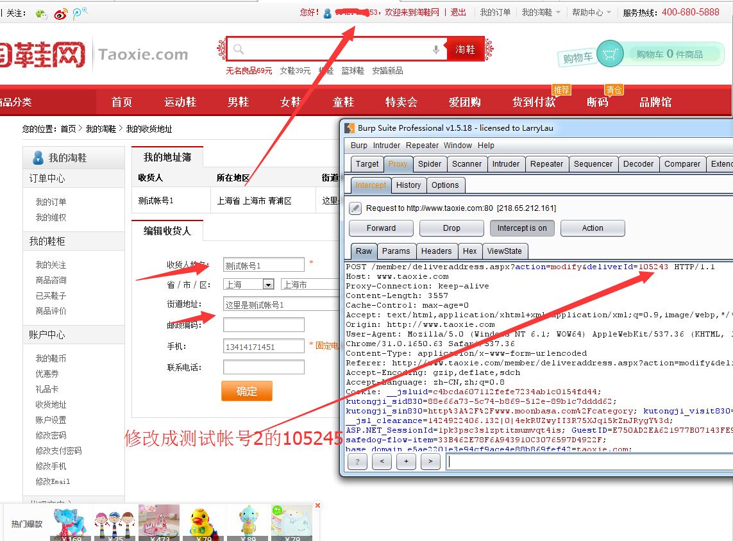Click the yellow duck toy thumbnail
The height and width of the screenshot is (541, 733).
point(203,522)
